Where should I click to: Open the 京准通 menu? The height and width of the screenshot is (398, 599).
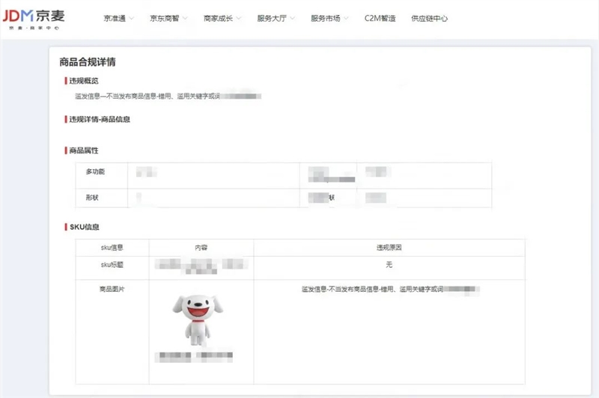pos(115,18)
